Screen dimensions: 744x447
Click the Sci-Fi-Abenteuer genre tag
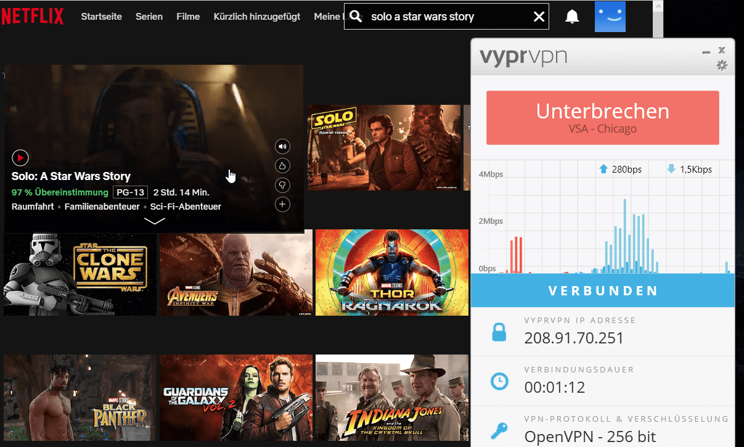pos(186,207)
